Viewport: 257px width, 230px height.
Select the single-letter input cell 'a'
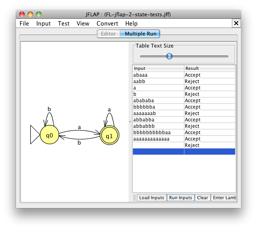point(158,88)
